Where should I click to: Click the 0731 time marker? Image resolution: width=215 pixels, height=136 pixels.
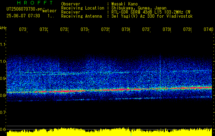pyautogui.click(x=23, y=29)
